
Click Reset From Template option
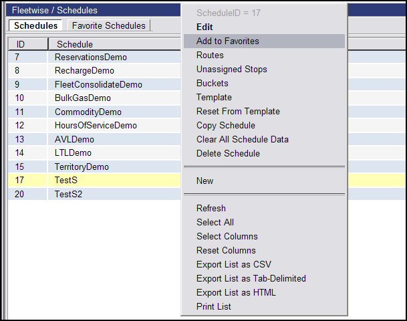[264, 111]
